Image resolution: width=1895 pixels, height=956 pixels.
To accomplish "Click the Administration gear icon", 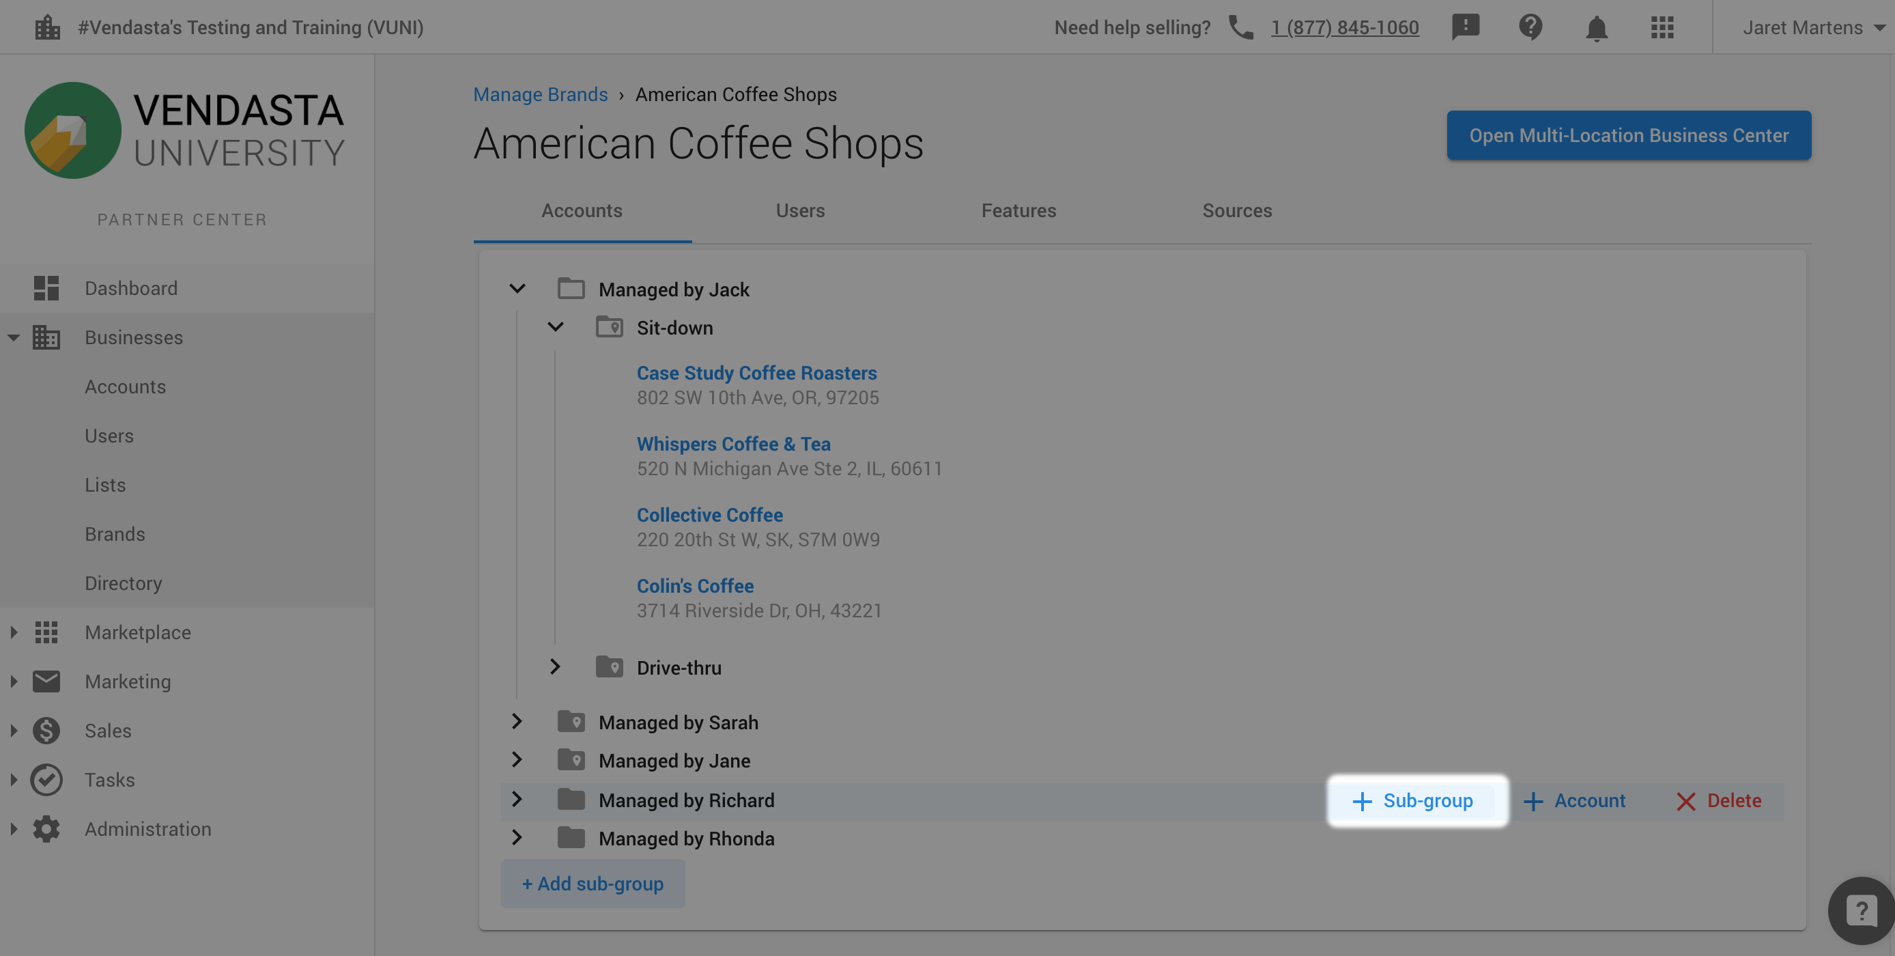I will click(x=46, y=829).
